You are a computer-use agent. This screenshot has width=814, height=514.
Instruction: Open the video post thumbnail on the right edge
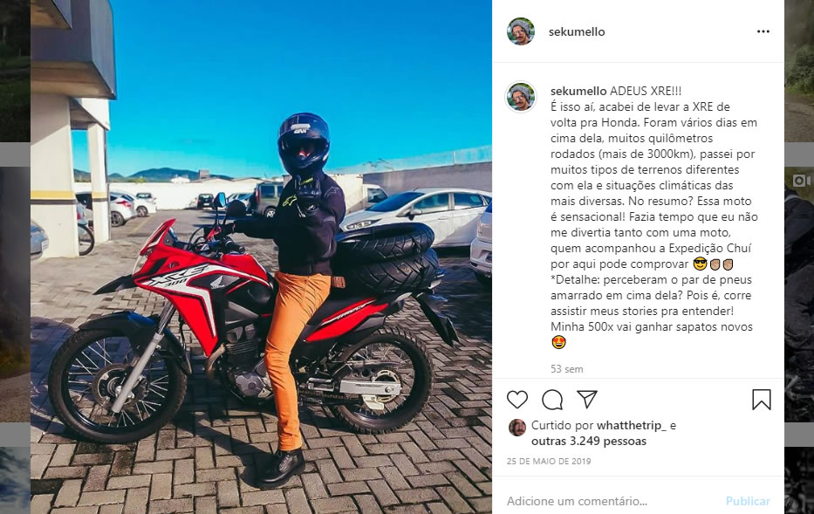(x=799, y=294)
